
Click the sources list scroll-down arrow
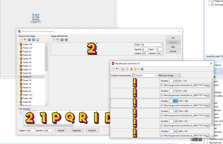click(x=46, y=104)
